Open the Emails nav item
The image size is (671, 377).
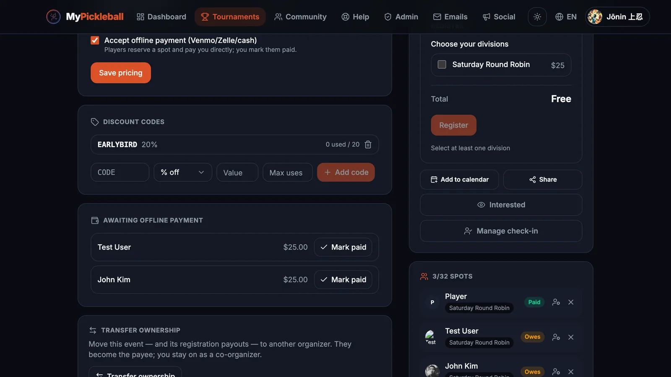click(x=450, y=17)
